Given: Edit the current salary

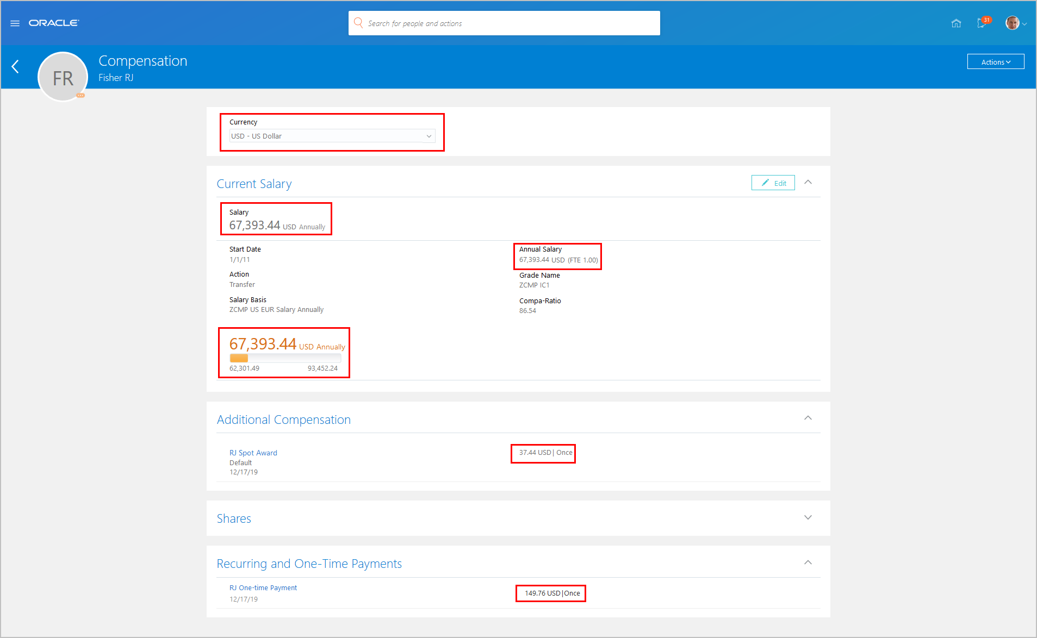Looking at the screenshot, I should click(x=773, y=183).
